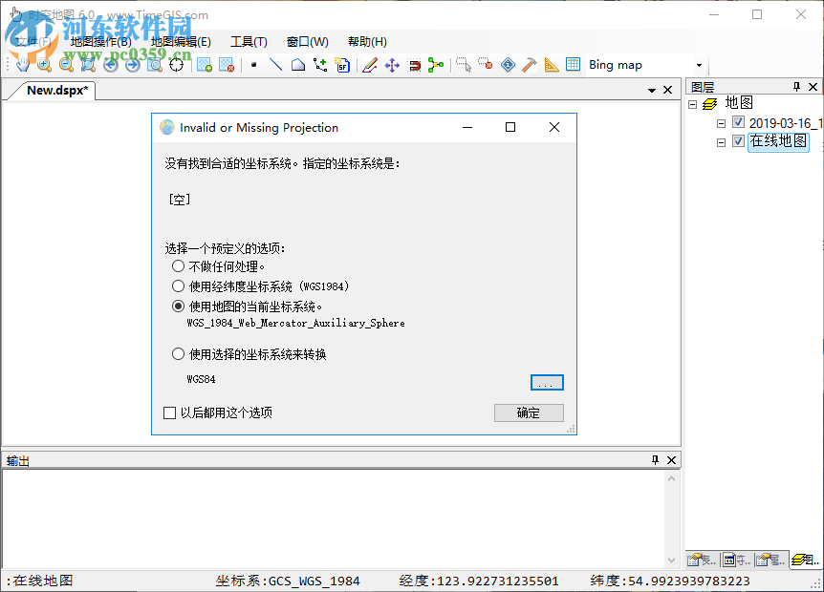Screen dimensions: 824x592
Task: Activate the Zoom Out tool
Action: point(64,64)
